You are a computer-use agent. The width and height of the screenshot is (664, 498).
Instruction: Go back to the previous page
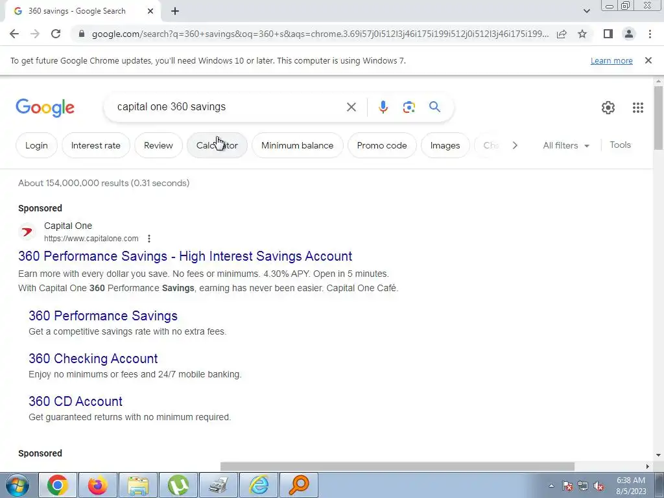[14, 34]
